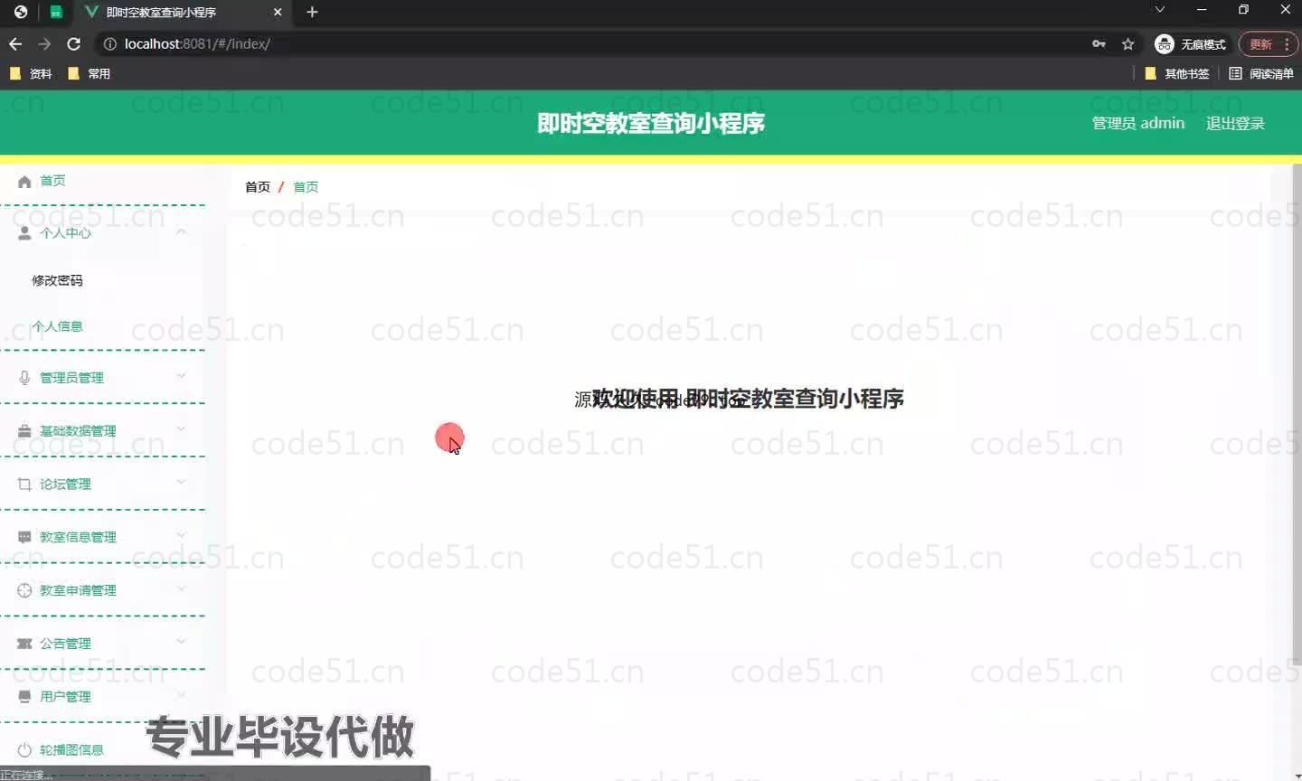
Task: Expand the 论坛管理 chevron
Action: point(181,483)
